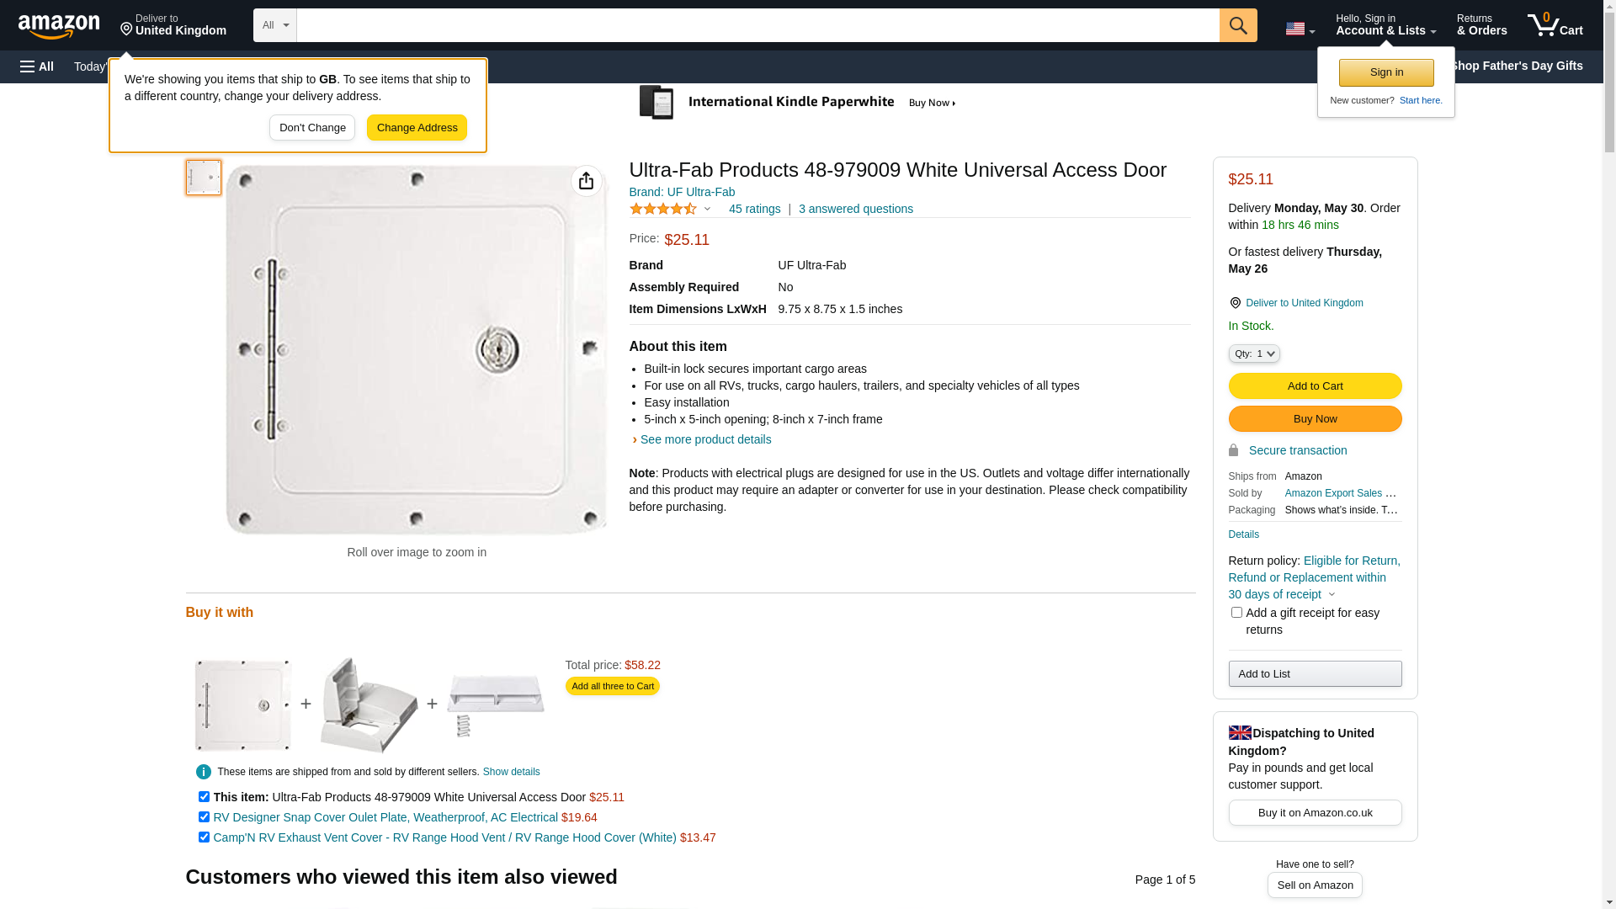This screenshot has height=909, width=1616.
Task: Select the product image thumbnail
Action: click(204, 178)
